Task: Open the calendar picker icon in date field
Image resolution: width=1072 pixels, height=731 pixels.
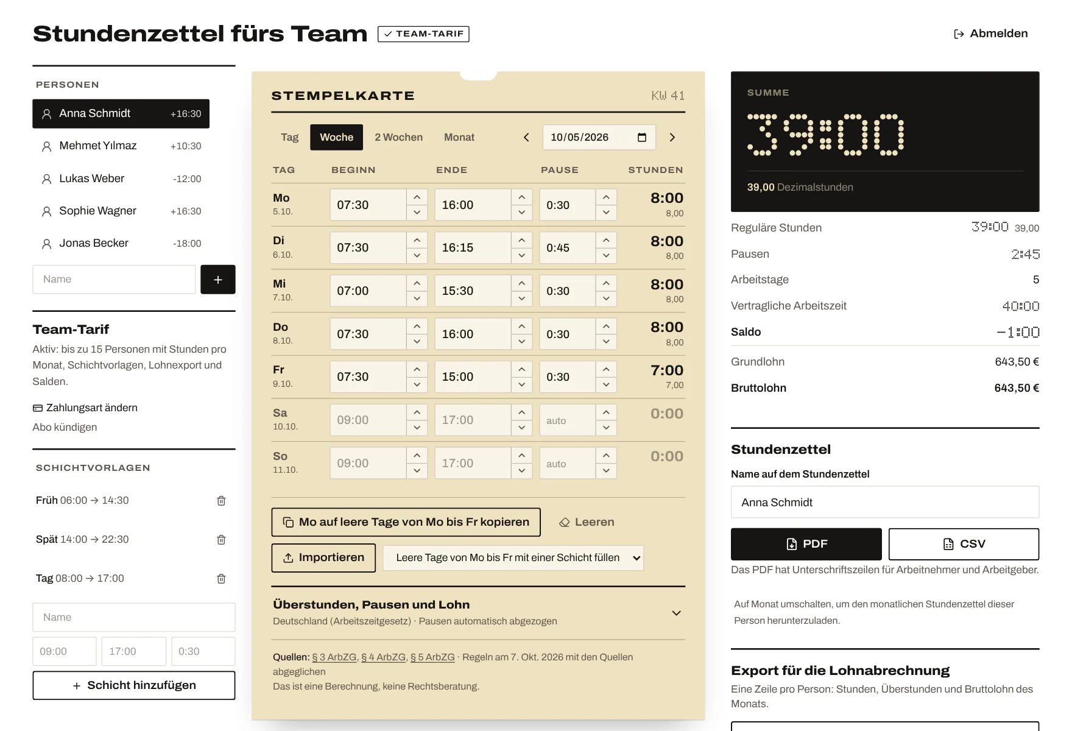Action: click(x=642, y=138)
